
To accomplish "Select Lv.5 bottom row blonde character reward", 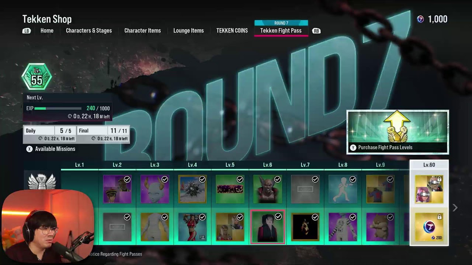I will click(x=230, y=227).
